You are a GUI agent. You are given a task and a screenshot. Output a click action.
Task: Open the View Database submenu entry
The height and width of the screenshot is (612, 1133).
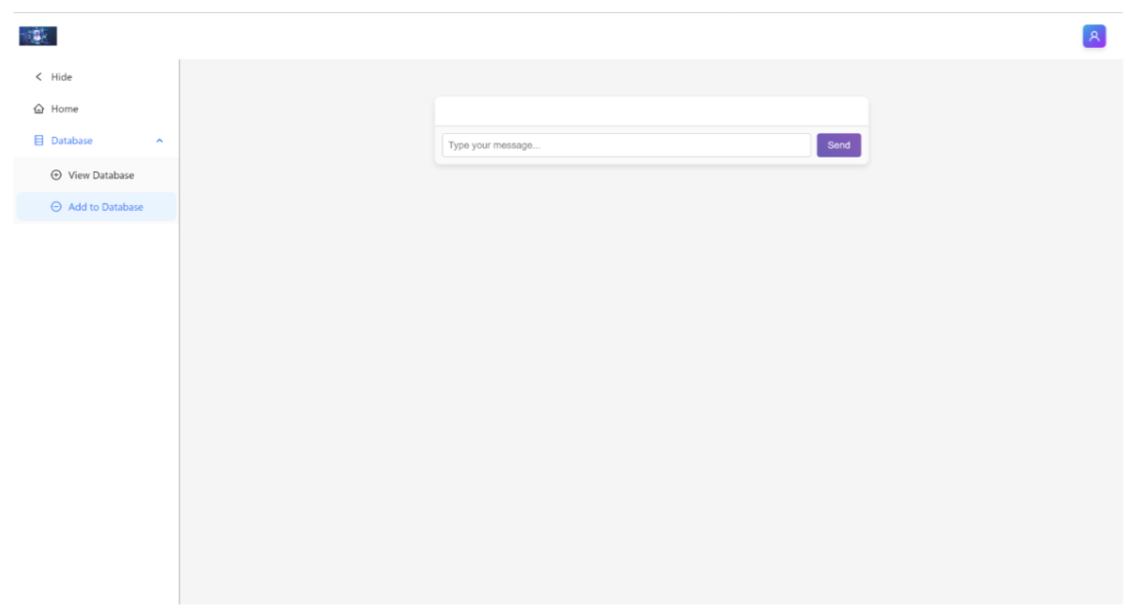click(101, 175)
